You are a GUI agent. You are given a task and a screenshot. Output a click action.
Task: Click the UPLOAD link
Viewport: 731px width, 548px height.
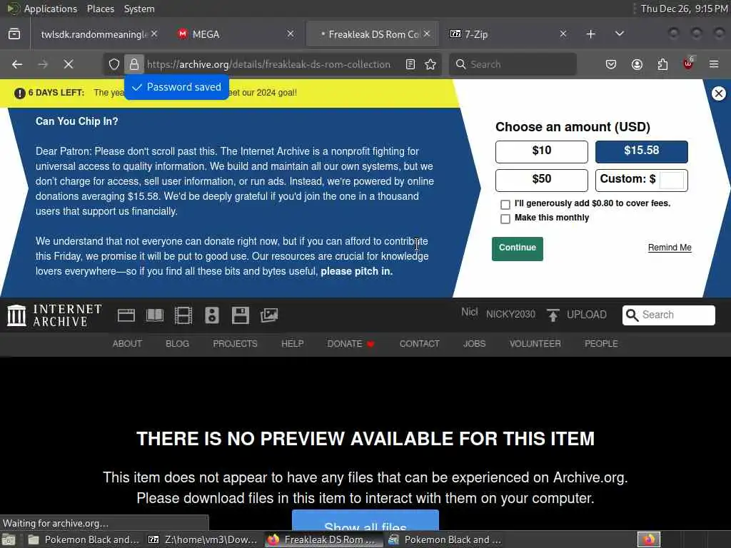point(587,315)
